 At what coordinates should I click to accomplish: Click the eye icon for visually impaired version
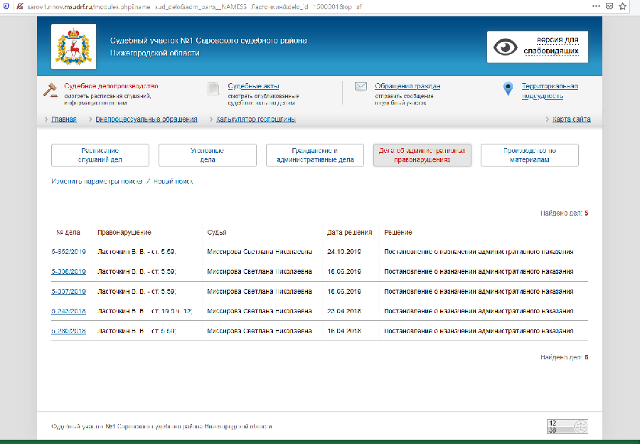click(x=506, y=47)
